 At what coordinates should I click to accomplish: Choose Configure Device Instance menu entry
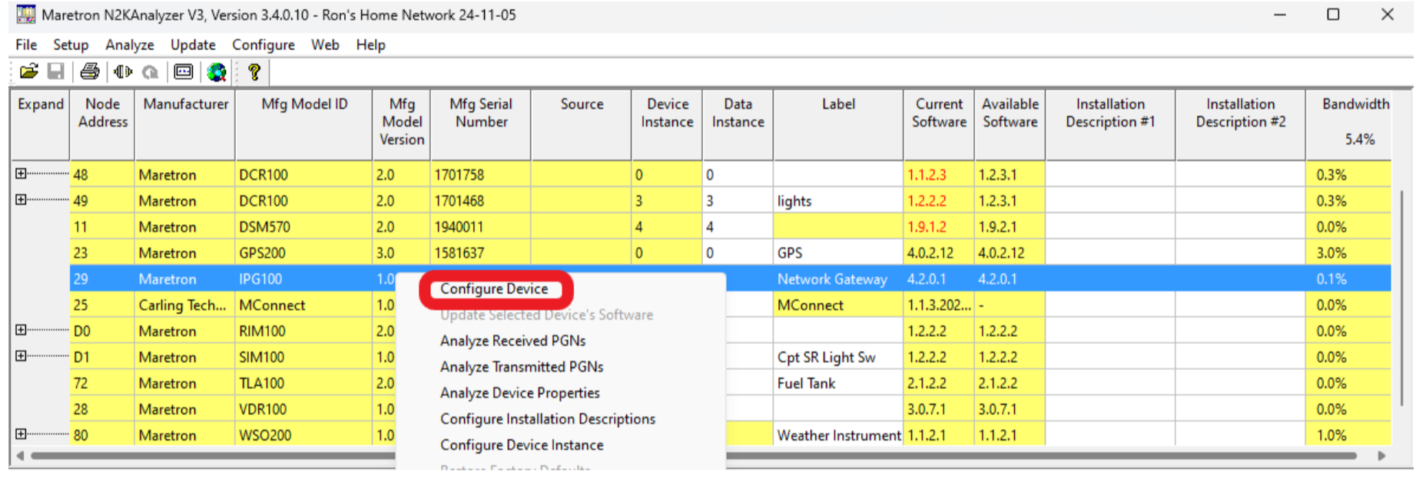tap(522, 445)
